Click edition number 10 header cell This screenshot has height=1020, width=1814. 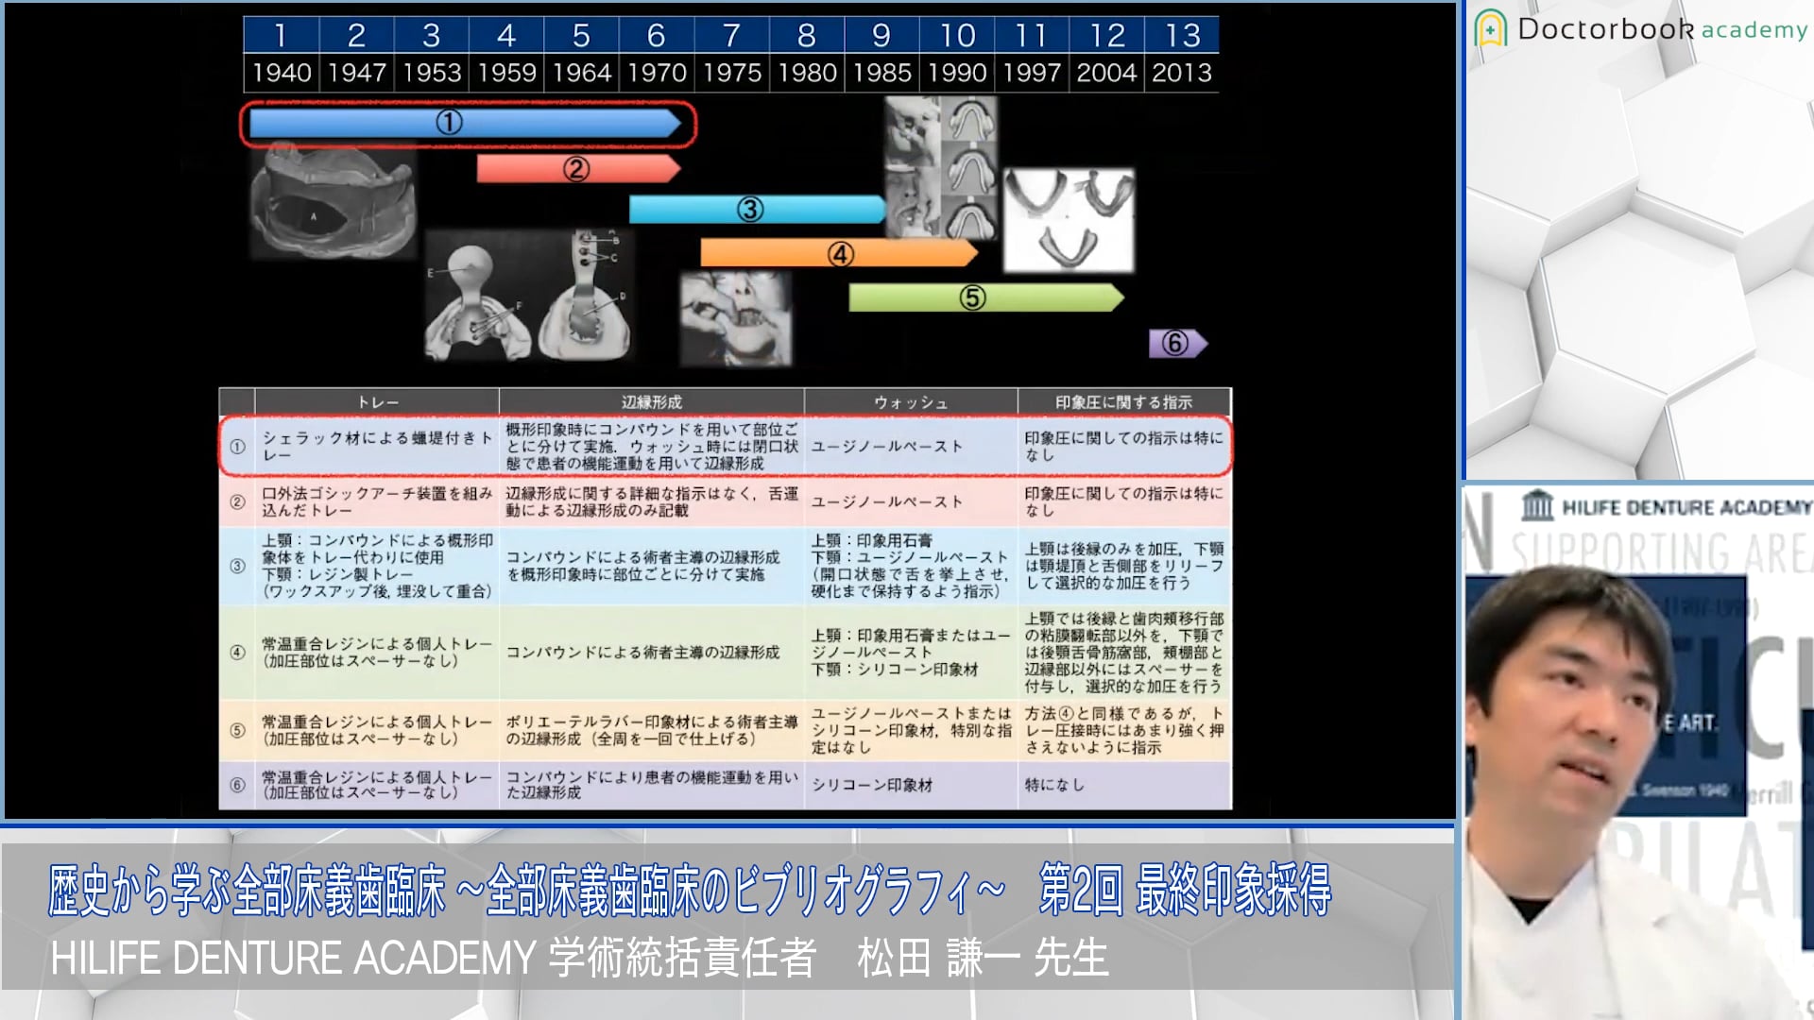[956, 35]
